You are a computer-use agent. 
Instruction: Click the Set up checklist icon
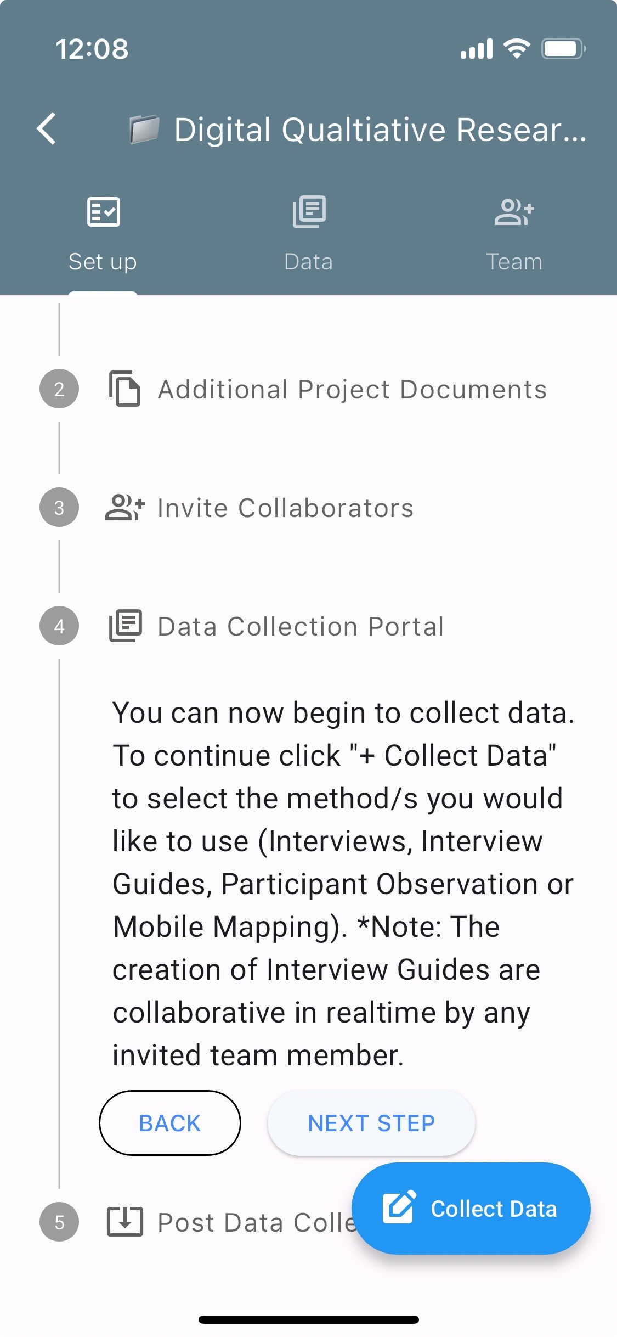(x=103, y=212)
